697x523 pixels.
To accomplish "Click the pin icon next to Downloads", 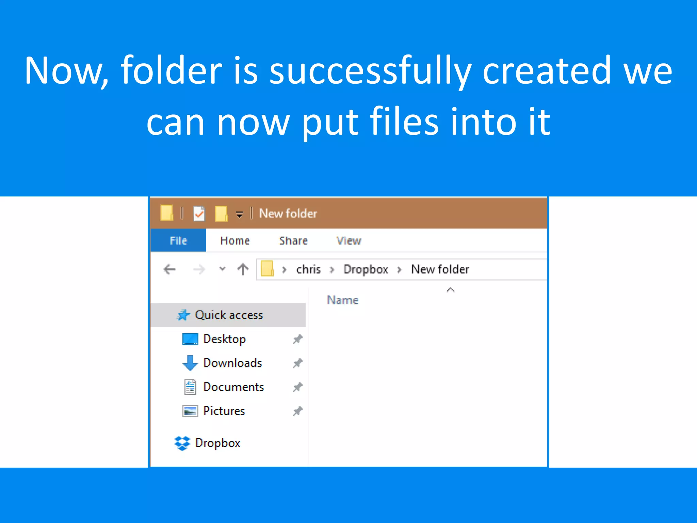I will [x=297, y=364].
